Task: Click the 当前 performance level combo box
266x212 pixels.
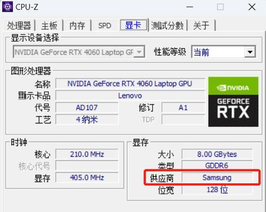Action: point(224,52)
